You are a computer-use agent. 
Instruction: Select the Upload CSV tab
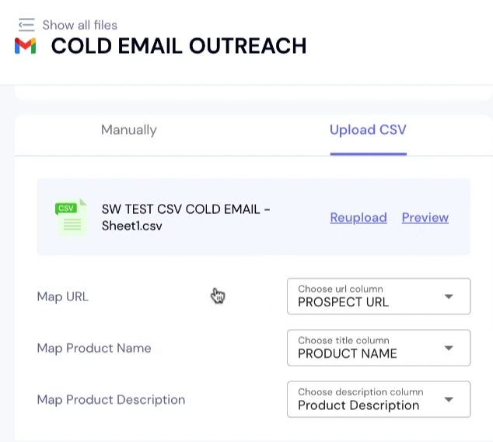tap(368, 130)
